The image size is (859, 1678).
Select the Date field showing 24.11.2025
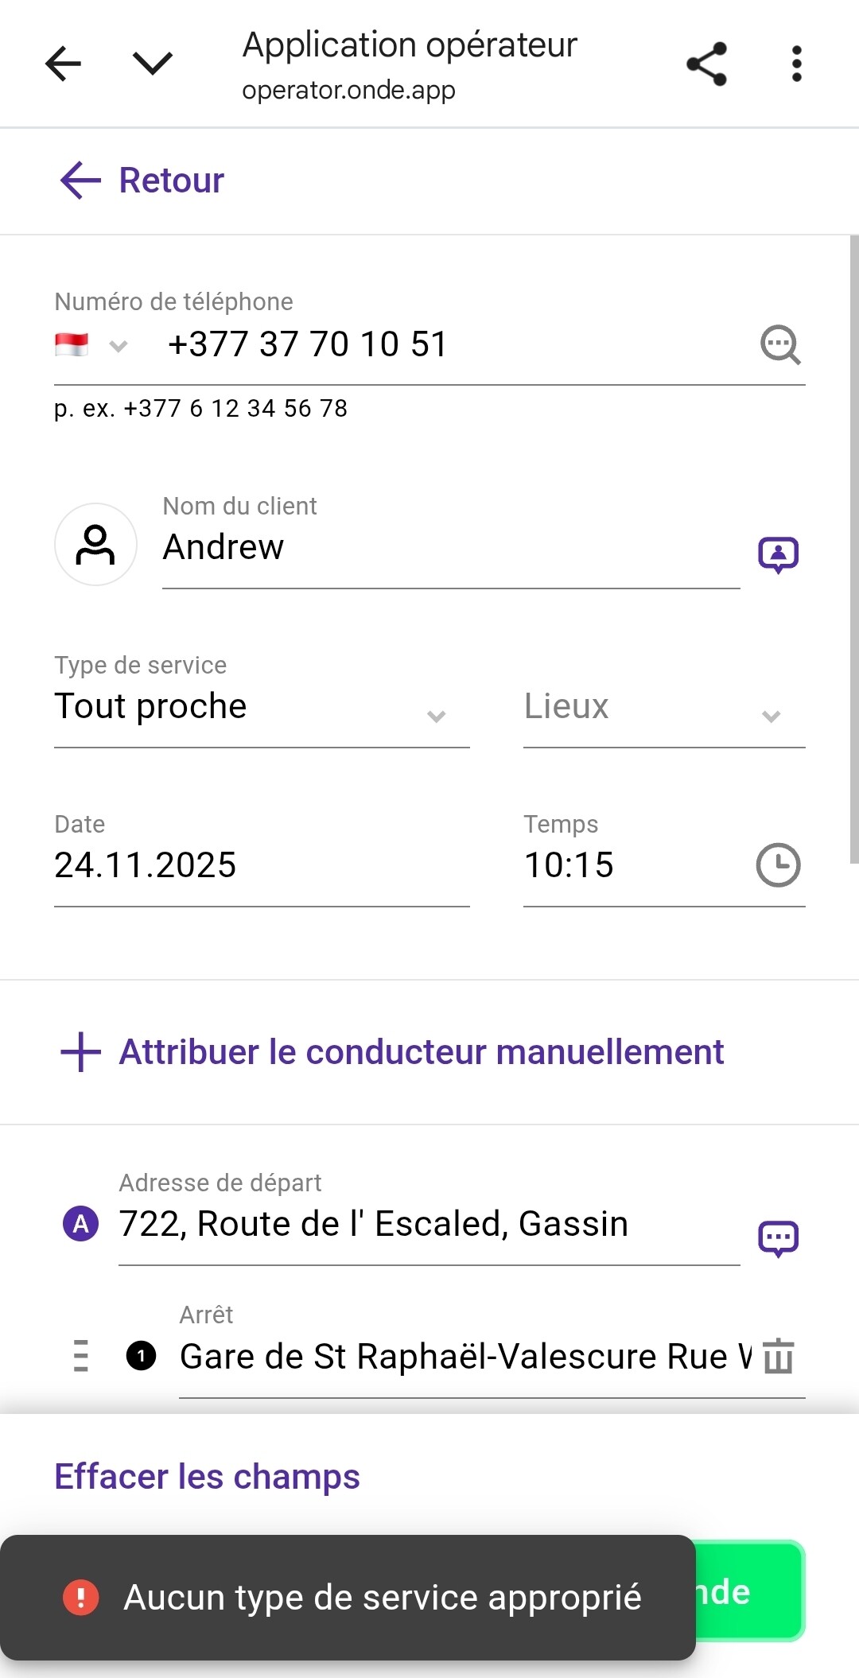click(x=261, y=865)
